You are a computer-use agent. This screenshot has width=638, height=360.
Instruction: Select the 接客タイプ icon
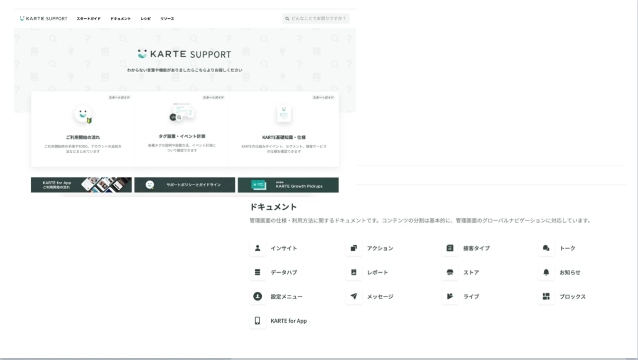tap(450, 248)
